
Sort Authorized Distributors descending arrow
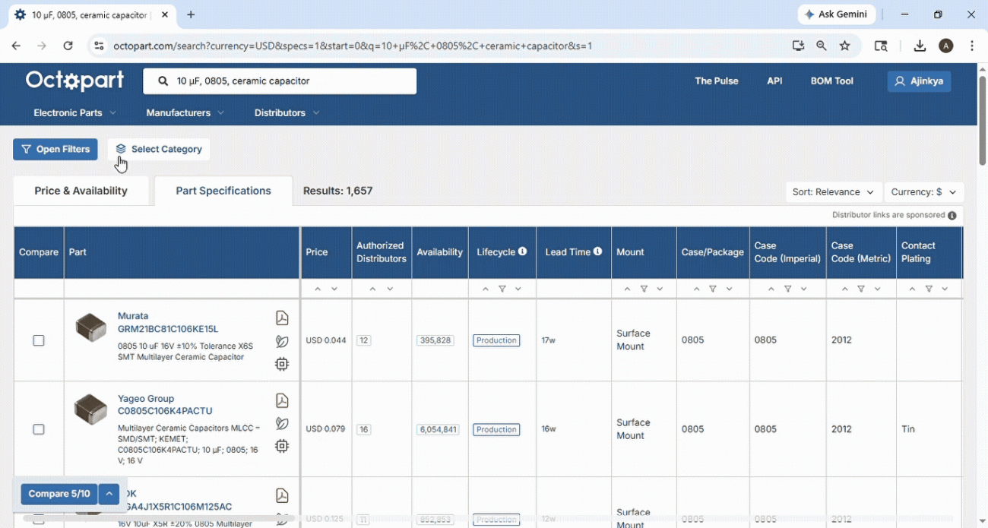[390, 289]
